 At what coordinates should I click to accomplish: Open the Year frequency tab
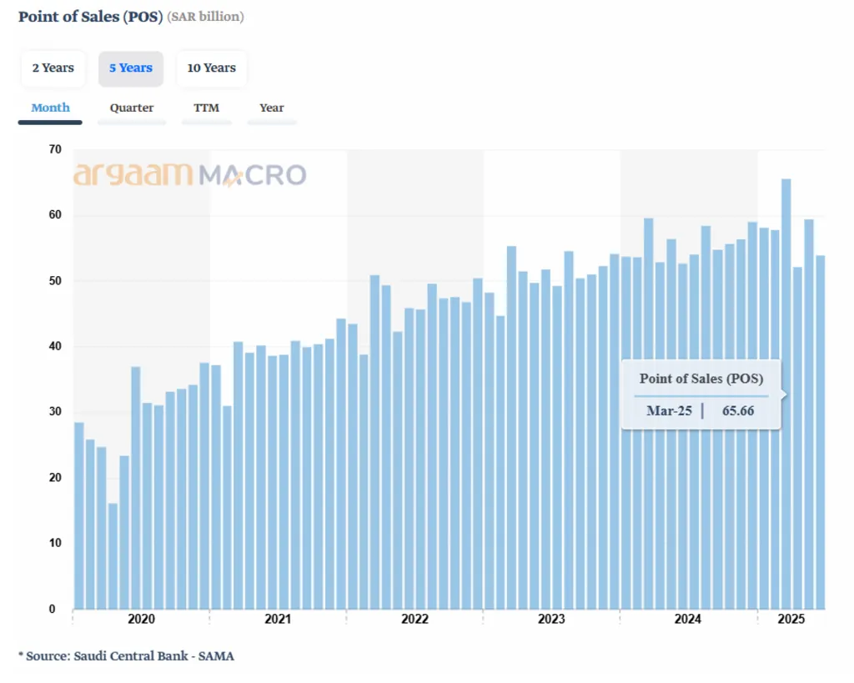click(x=272, y=108)
